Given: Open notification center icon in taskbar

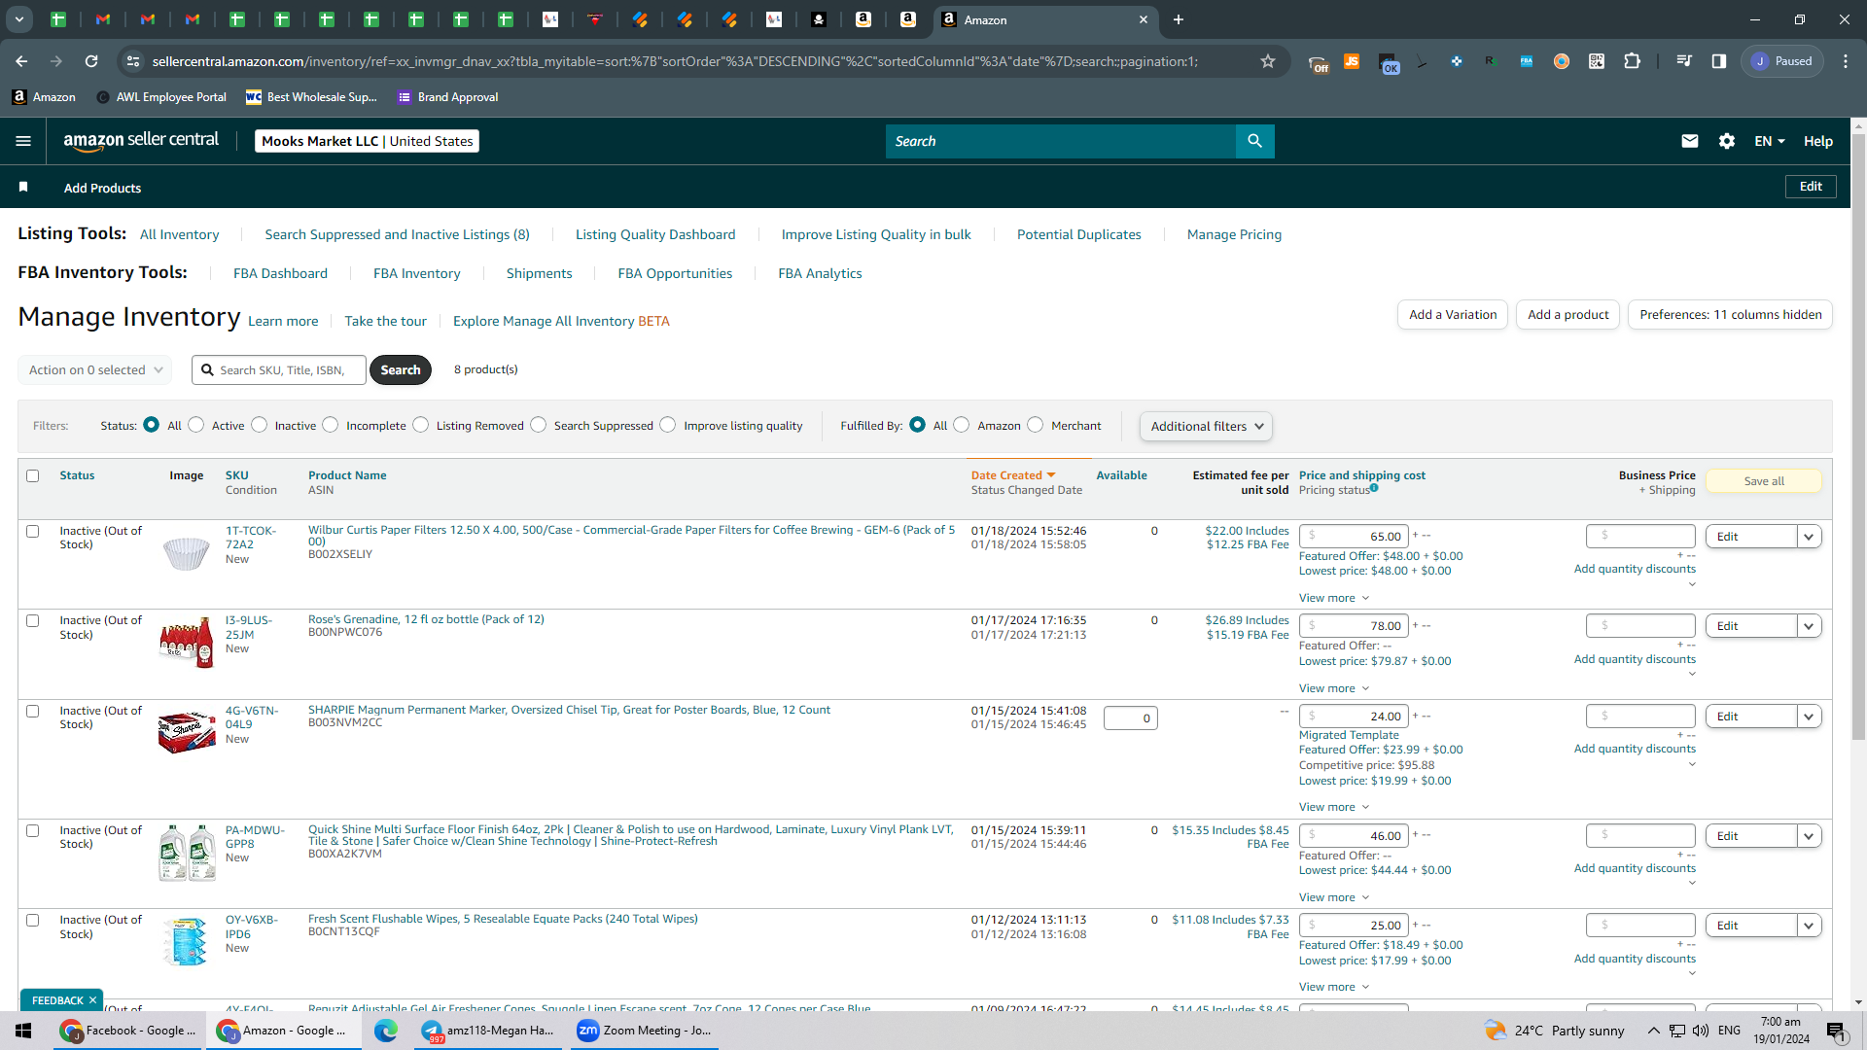Looking at the screenshot, I should (1836, 1031).
